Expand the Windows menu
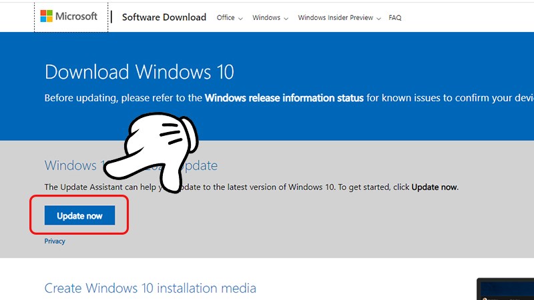This screenshot has height=300, width=534. coord(270,18)
